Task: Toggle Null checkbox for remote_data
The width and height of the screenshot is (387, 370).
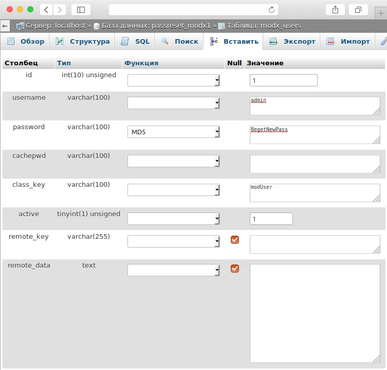Action: click(x=235, y=269)
